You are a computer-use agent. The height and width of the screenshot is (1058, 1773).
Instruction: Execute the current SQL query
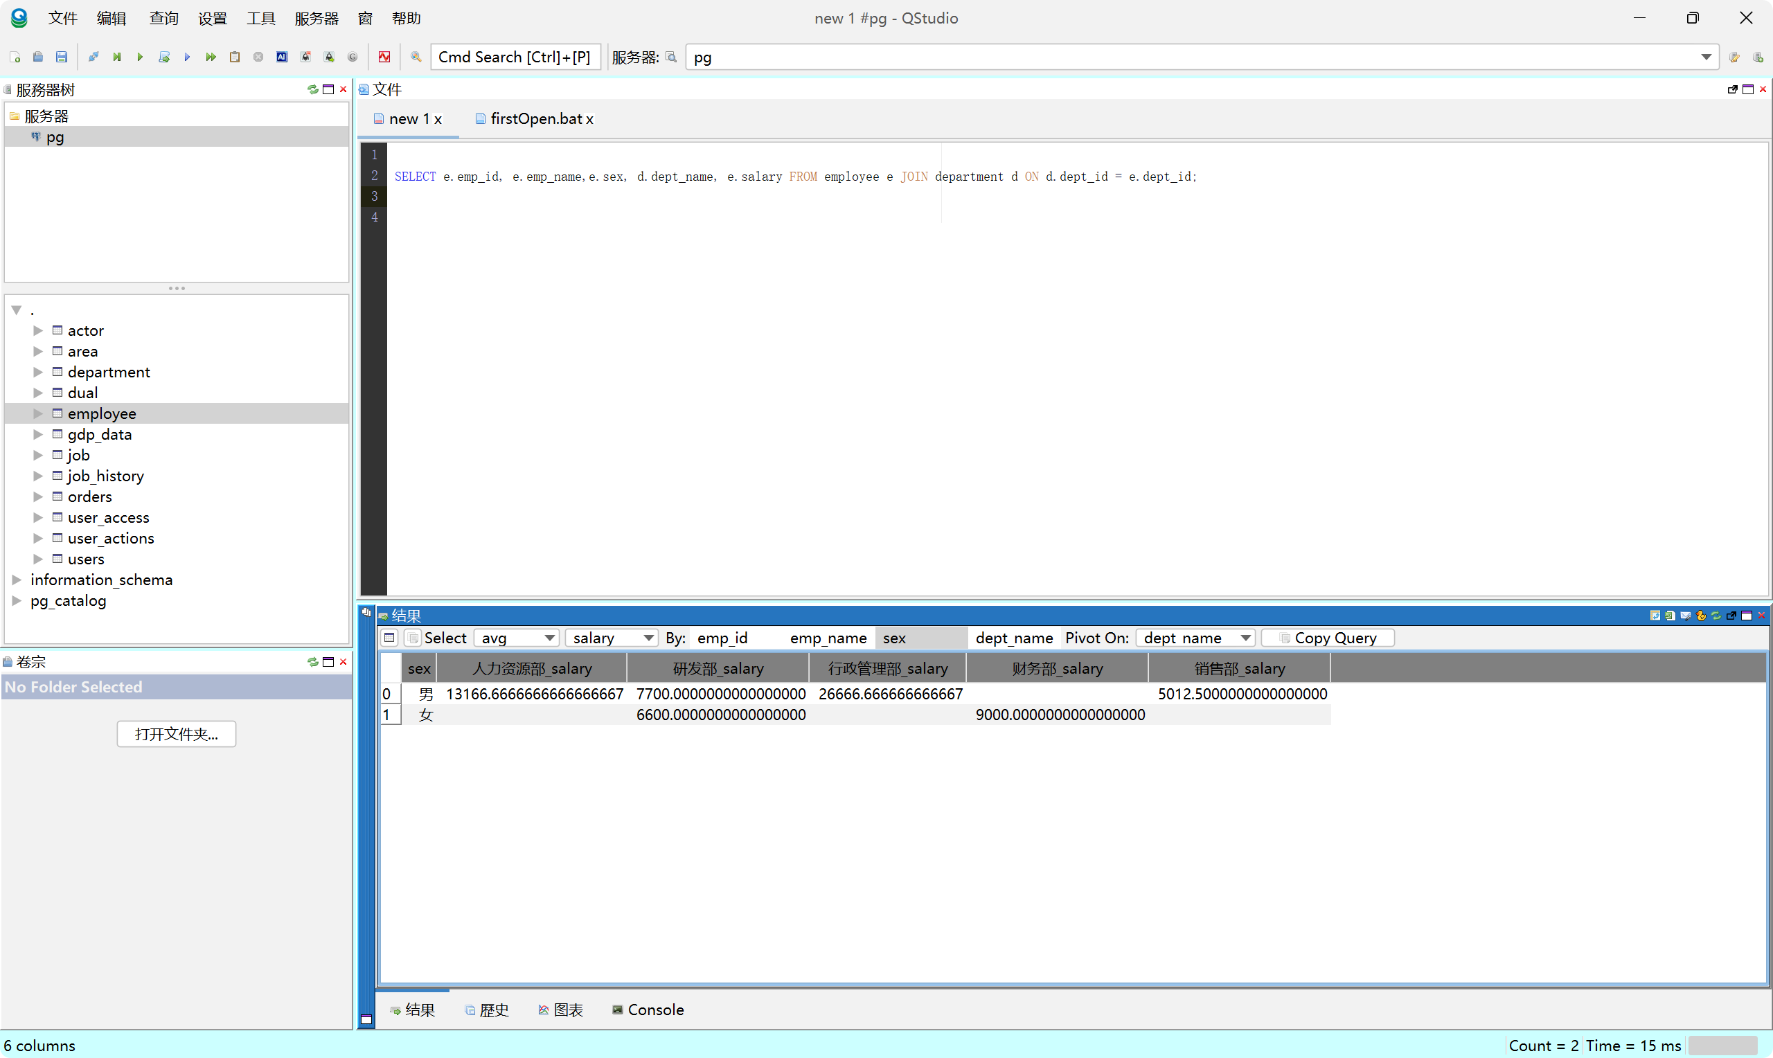click(x=140, y=56)
